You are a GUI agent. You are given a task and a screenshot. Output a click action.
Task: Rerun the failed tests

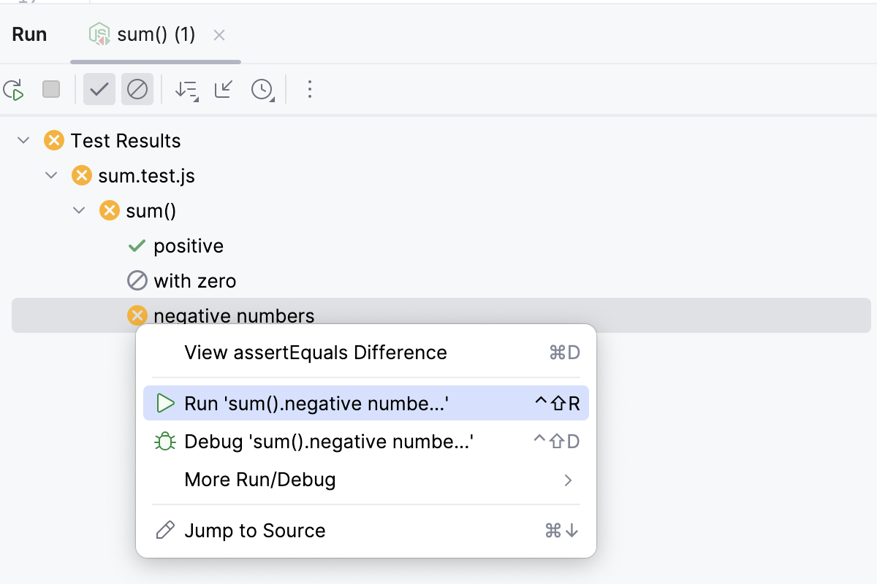pos(14,89)
